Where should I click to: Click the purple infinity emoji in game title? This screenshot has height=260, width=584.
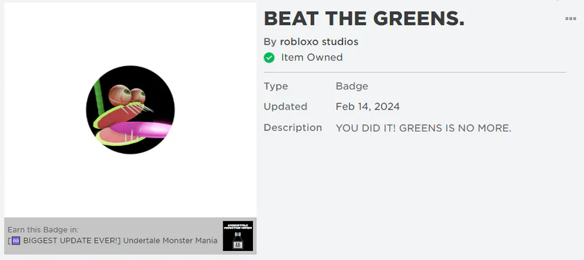click(16, 241)
